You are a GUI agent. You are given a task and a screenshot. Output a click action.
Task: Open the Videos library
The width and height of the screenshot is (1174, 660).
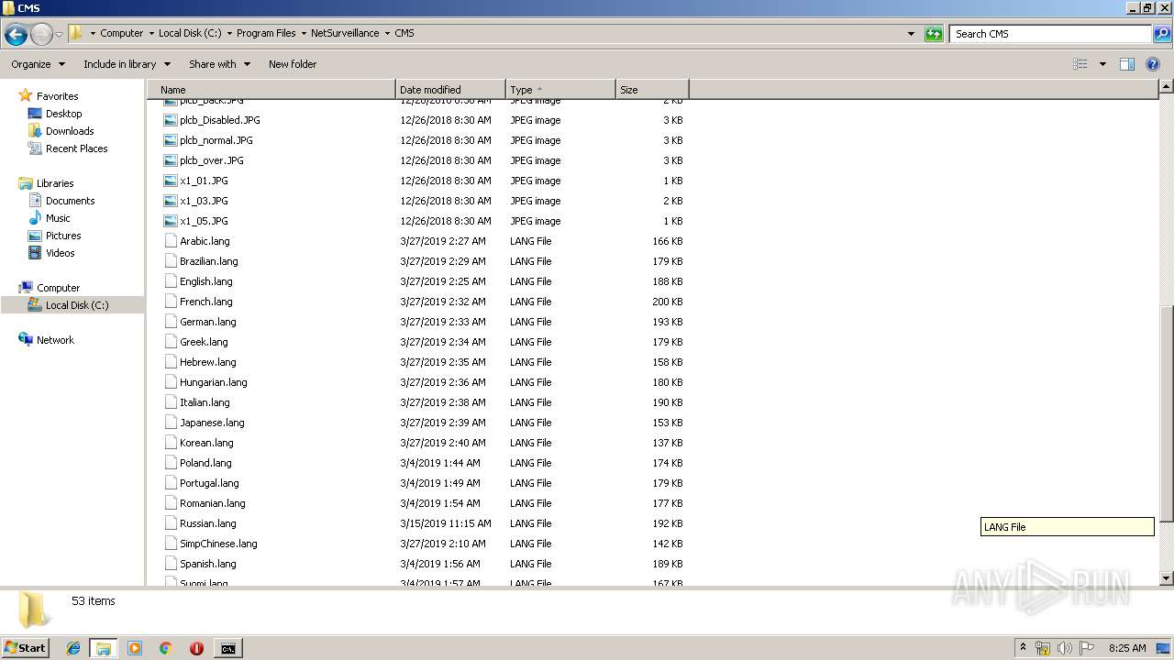[60, 253]
